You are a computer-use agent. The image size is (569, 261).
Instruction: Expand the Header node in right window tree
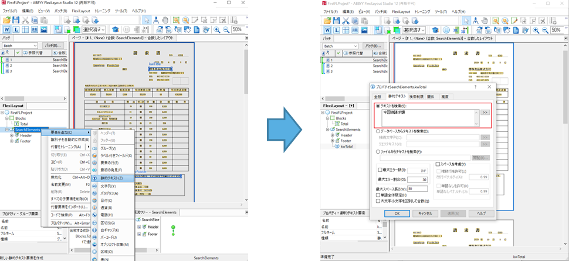pos(332,135)
